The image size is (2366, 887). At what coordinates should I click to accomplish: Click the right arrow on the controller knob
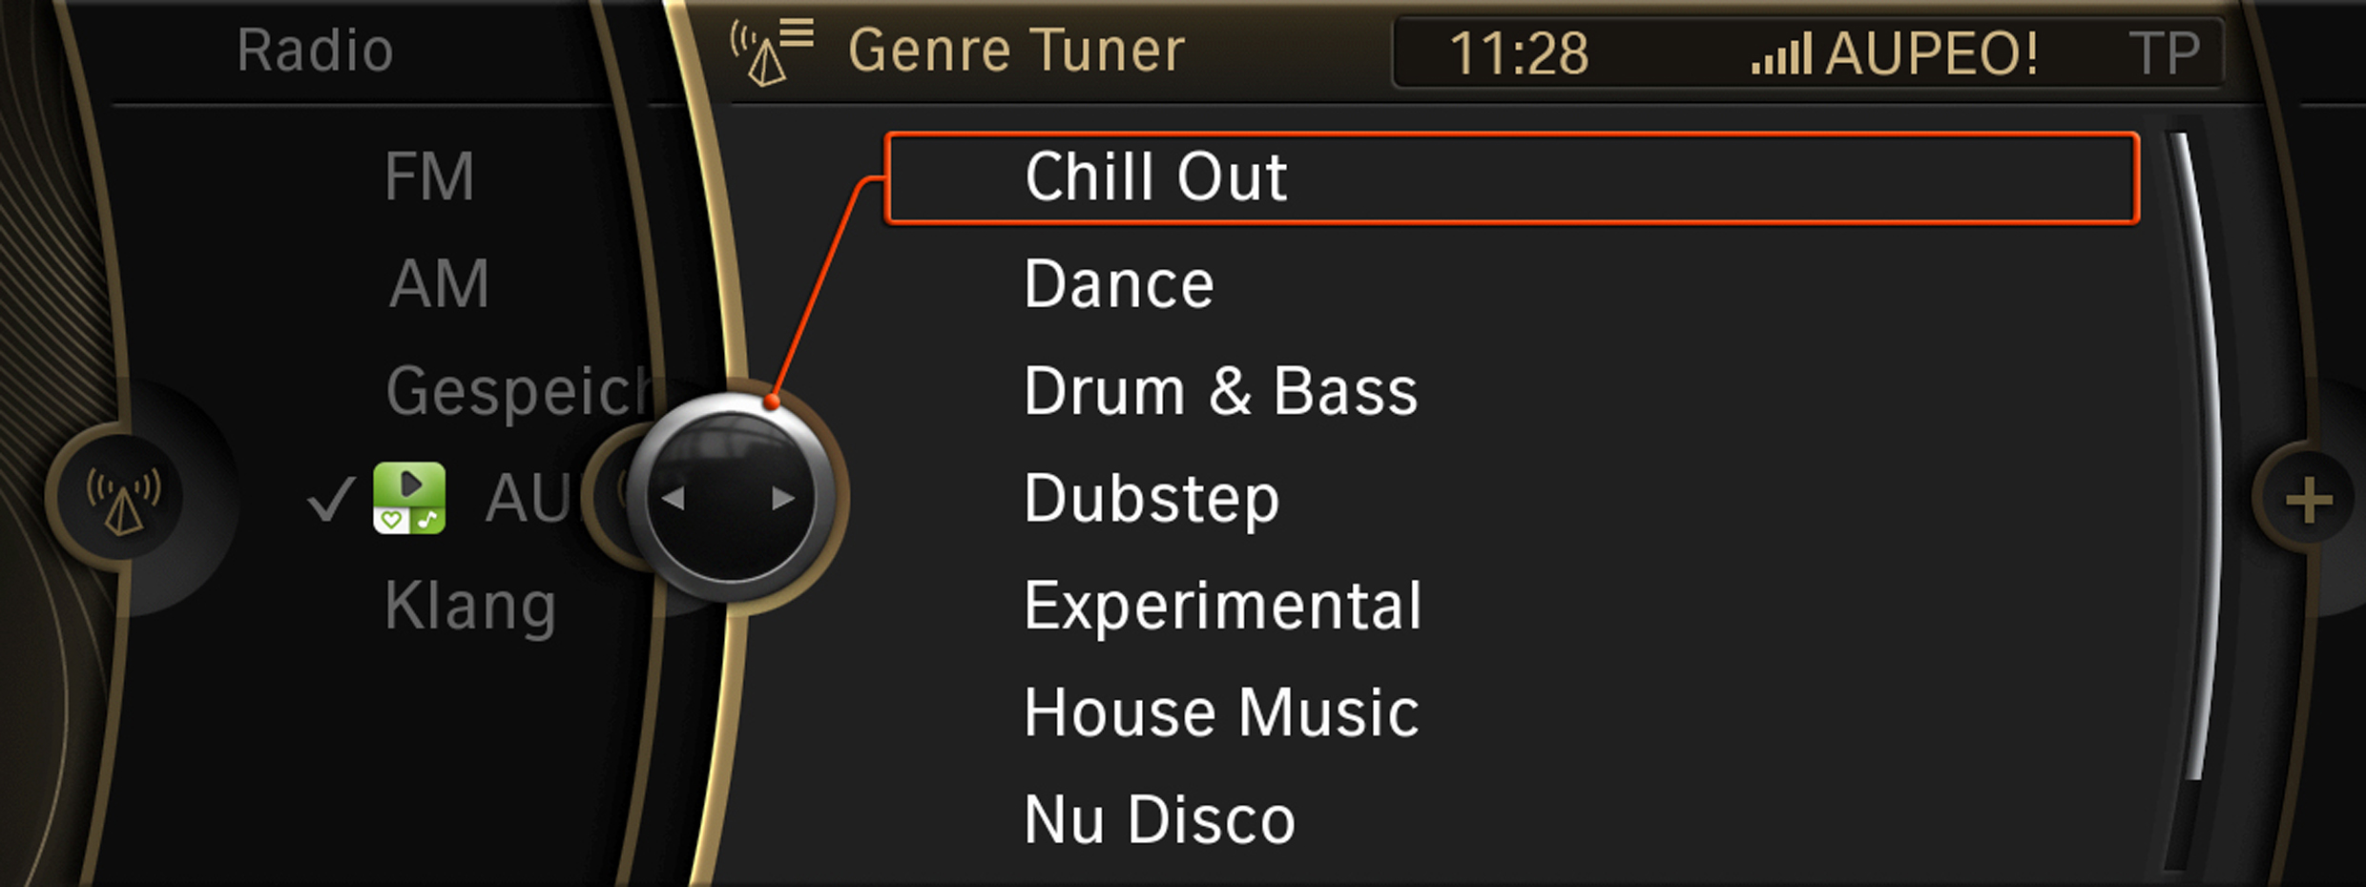[x=783, y=498]
